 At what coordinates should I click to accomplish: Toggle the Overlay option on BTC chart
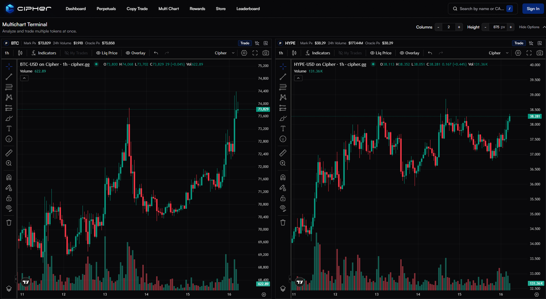click(135, 53)
